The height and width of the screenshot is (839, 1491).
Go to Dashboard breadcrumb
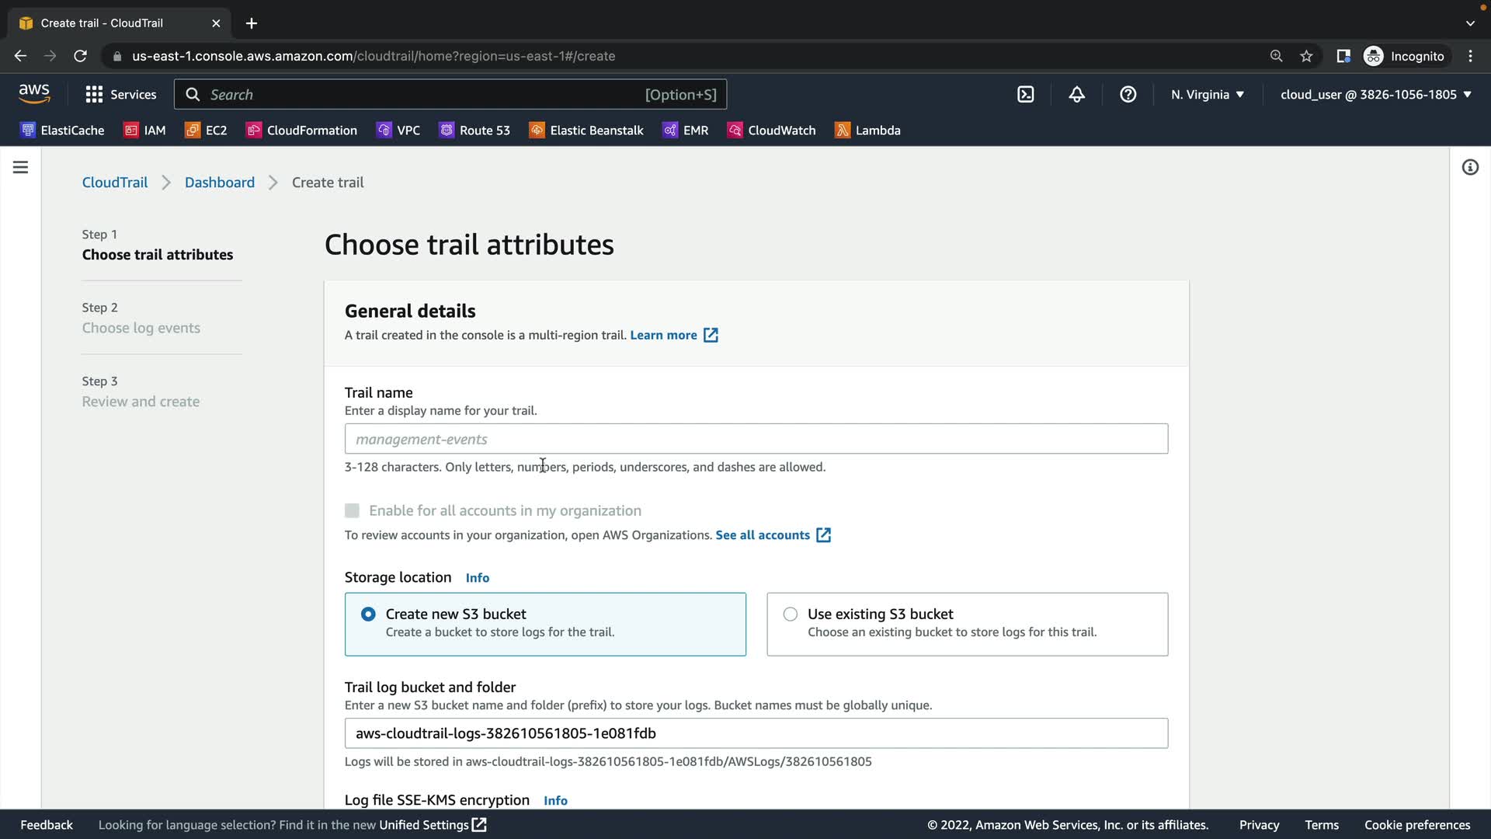pos(219,183)
